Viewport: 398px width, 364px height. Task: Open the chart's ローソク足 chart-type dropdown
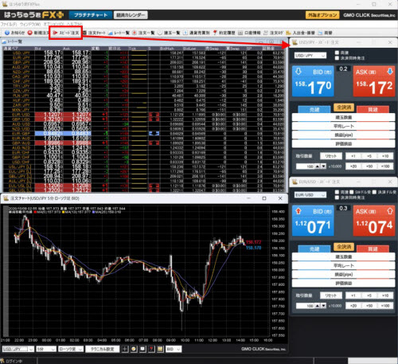[71, 349]
